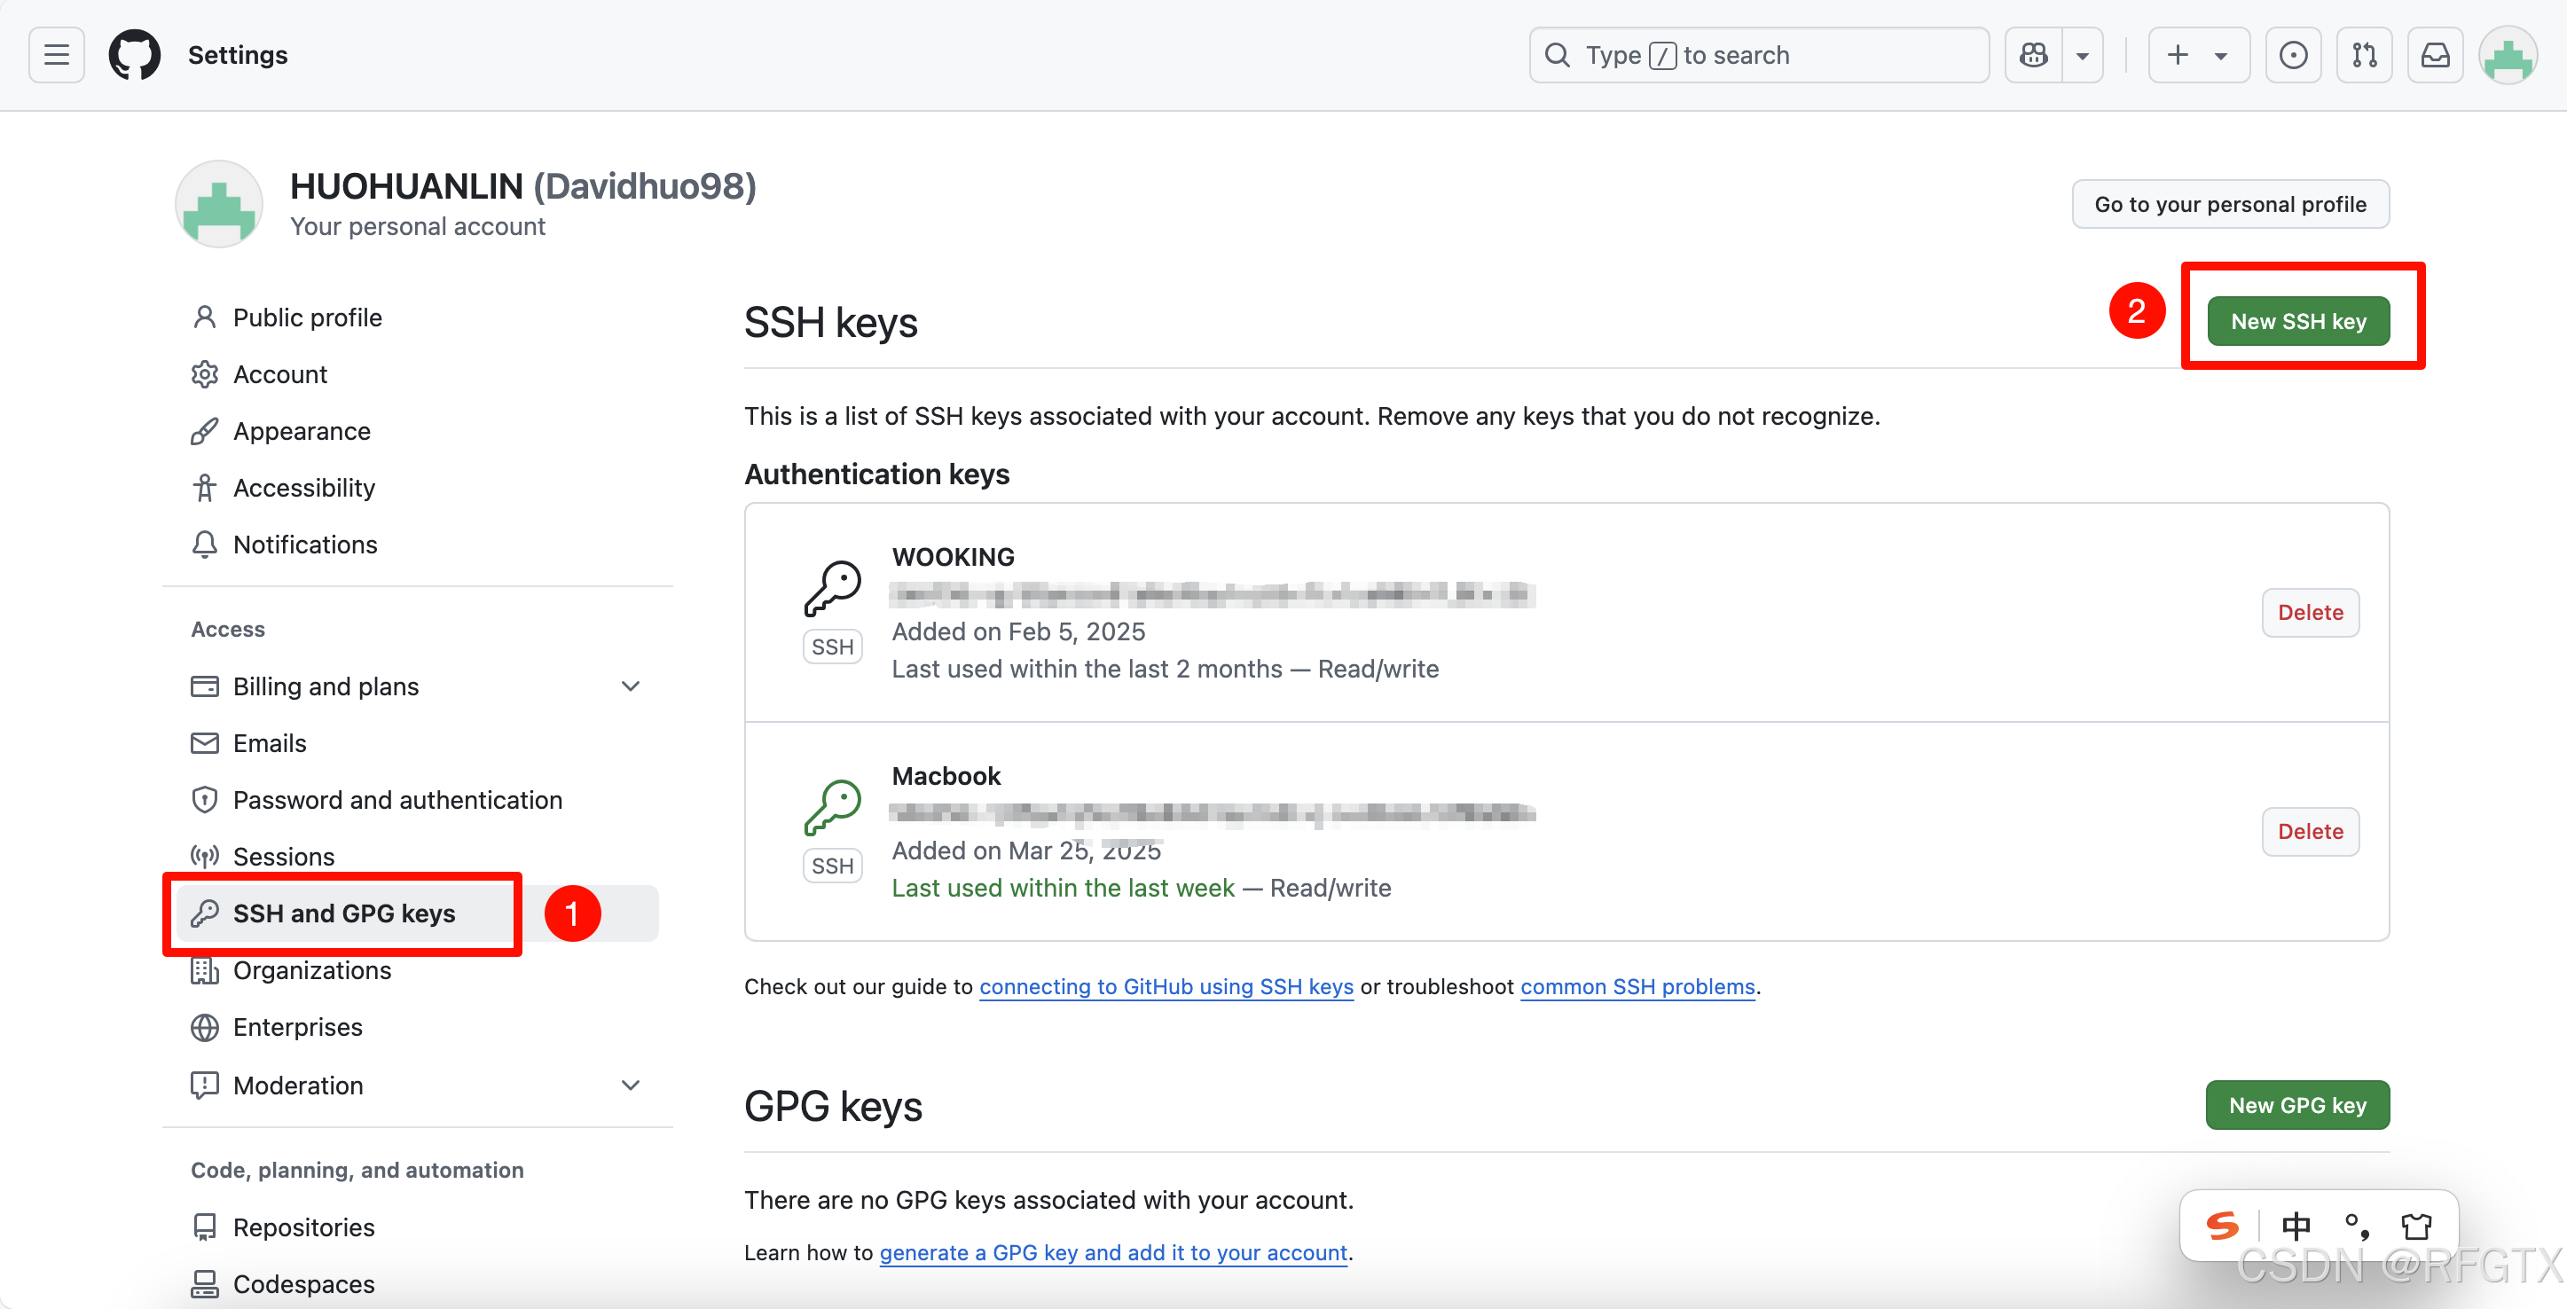The width and height of the screenshot is (2567, 1309).
Task: Toggle the punctuation mode in input bar
Action: (x=2357, y=1226)
